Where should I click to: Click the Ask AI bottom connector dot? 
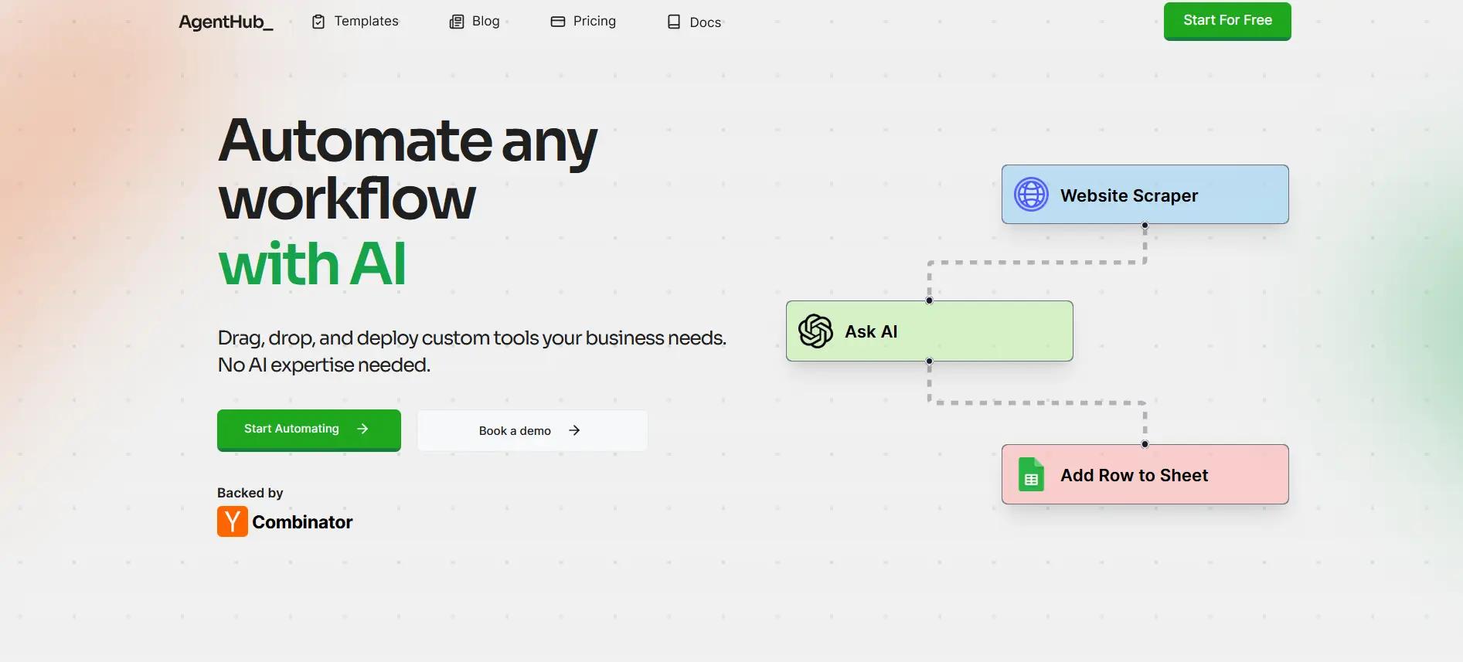pos(929,362)
